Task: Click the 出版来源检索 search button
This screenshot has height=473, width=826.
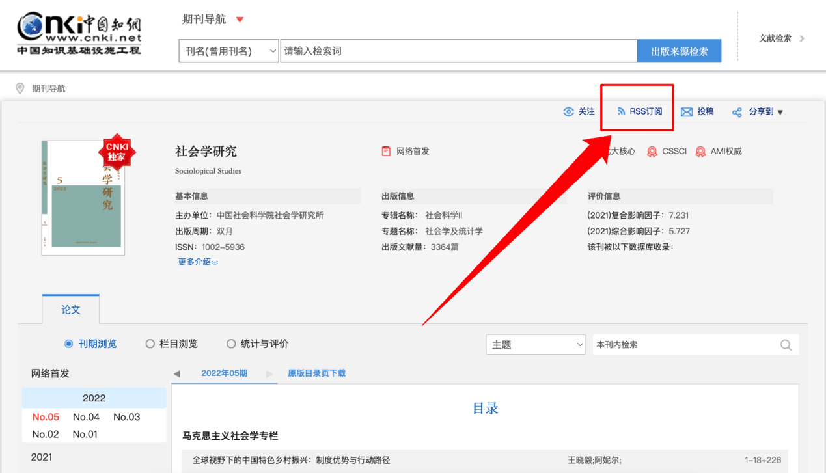Action: [679, 51]
